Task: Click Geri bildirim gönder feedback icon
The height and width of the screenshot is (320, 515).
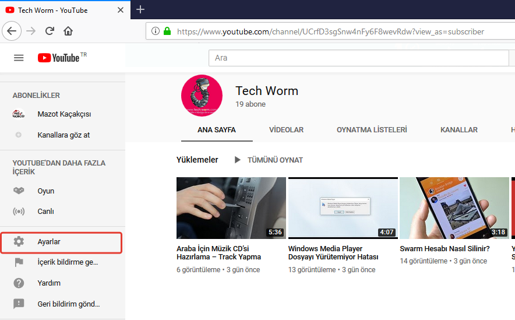Action: [19, 304]
